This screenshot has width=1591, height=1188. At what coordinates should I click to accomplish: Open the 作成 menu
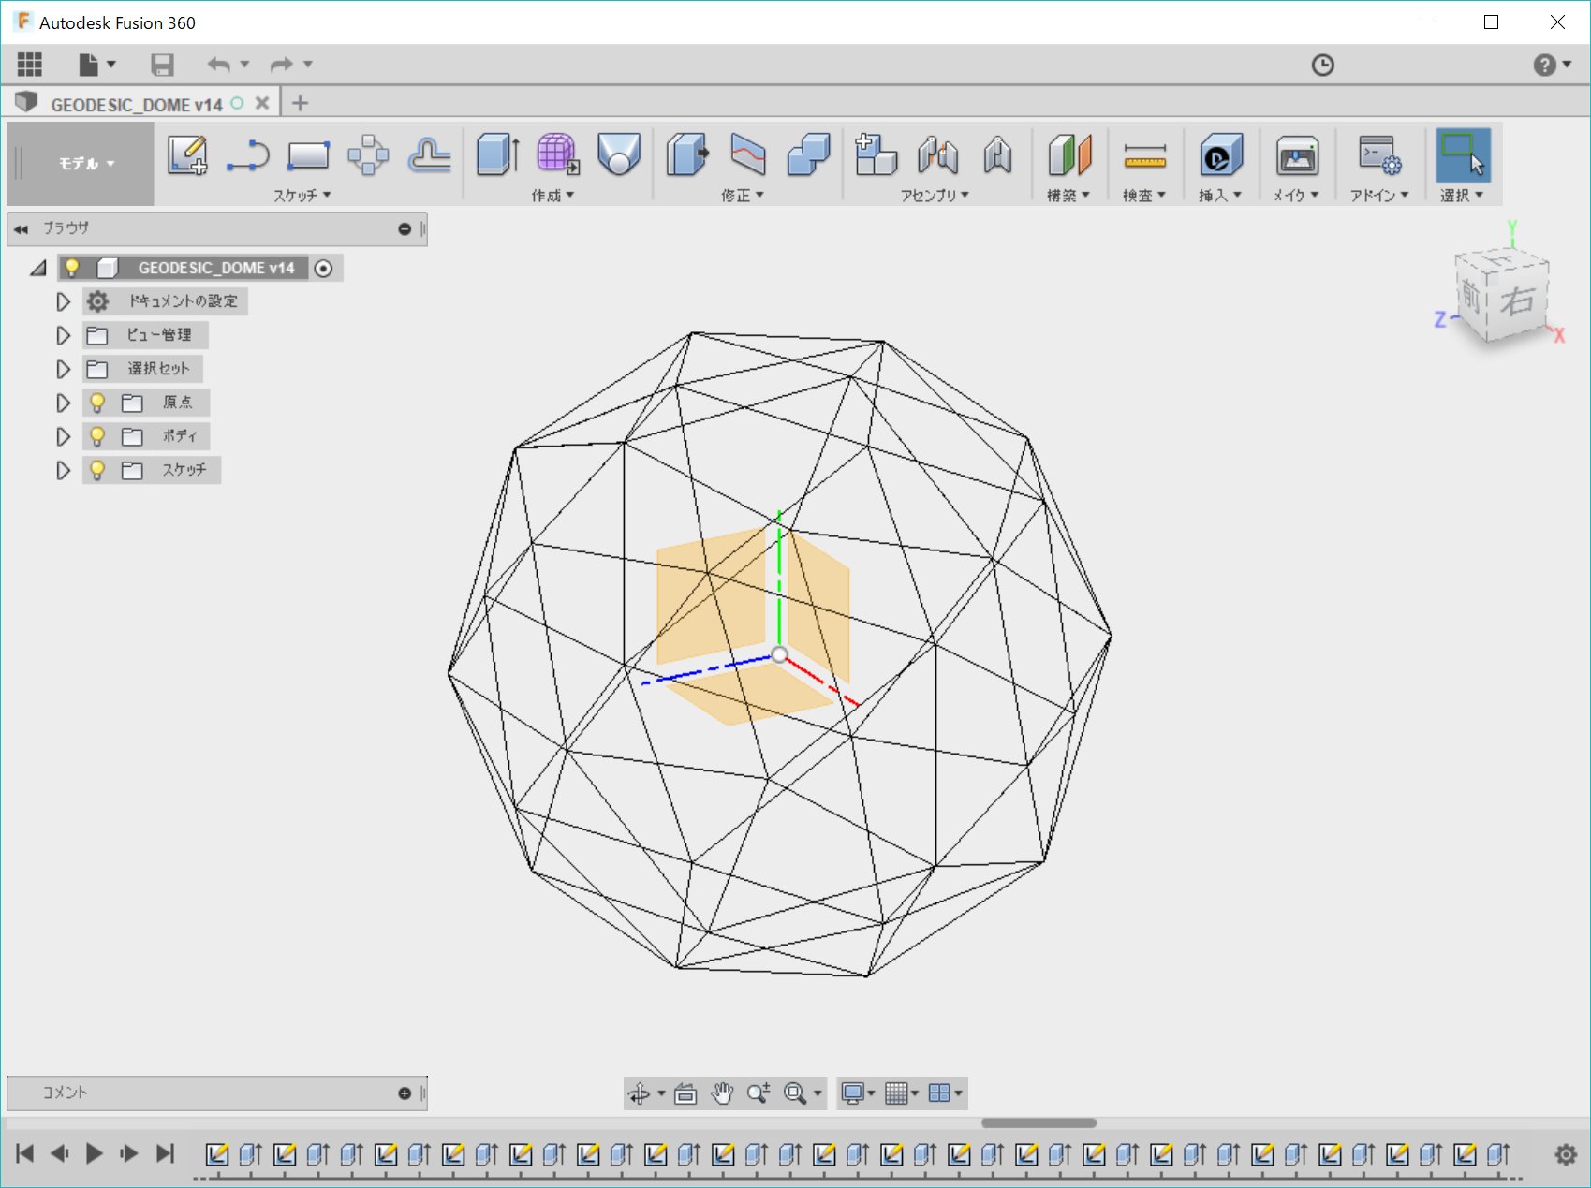[552, 195]
